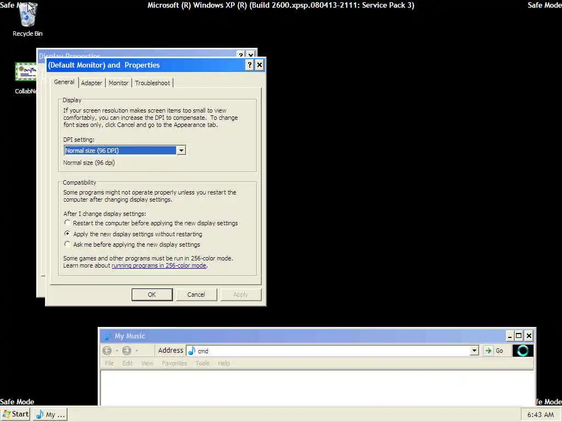Open the Edit menu in My Music
The width and height of the screenshot is (562, 422).
coord(127,363)
